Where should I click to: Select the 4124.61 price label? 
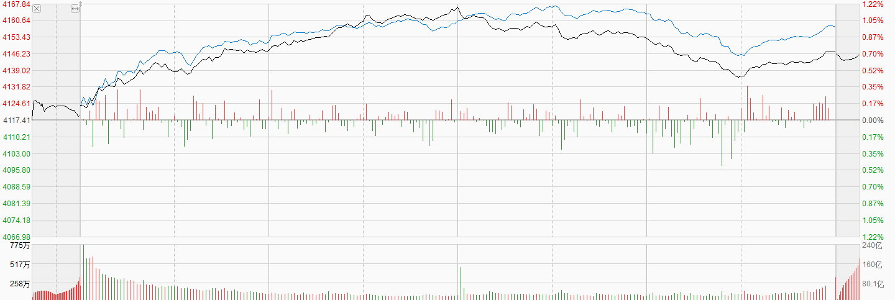[16, 104]
